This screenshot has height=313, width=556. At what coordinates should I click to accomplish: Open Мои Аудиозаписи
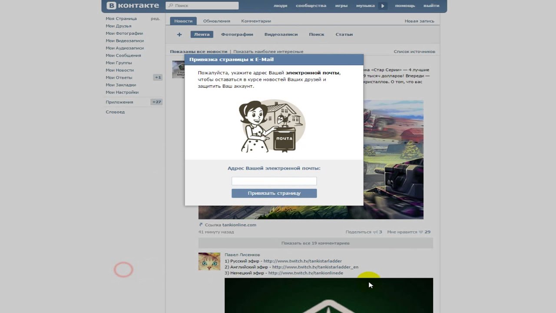(x=125, y=48)
